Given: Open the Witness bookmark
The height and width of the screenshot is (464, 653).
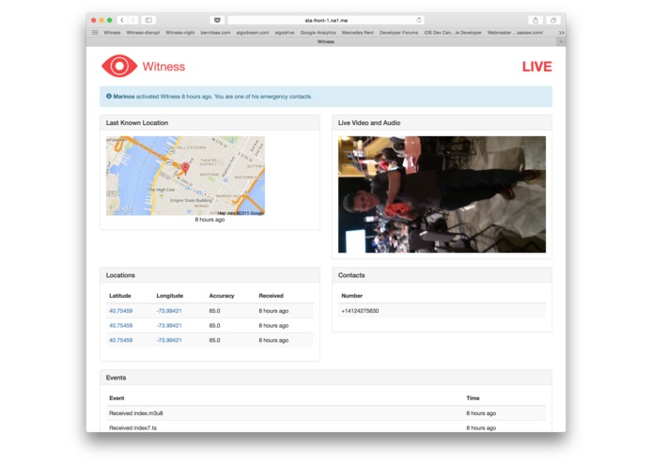Looking at the screenshot, I should point(112,33).
